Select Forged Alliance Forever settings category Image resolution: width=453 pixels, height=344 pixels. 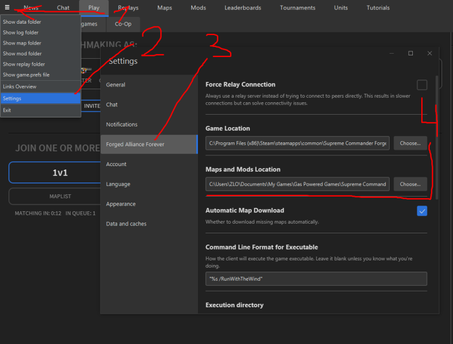[x=149, y=144]
